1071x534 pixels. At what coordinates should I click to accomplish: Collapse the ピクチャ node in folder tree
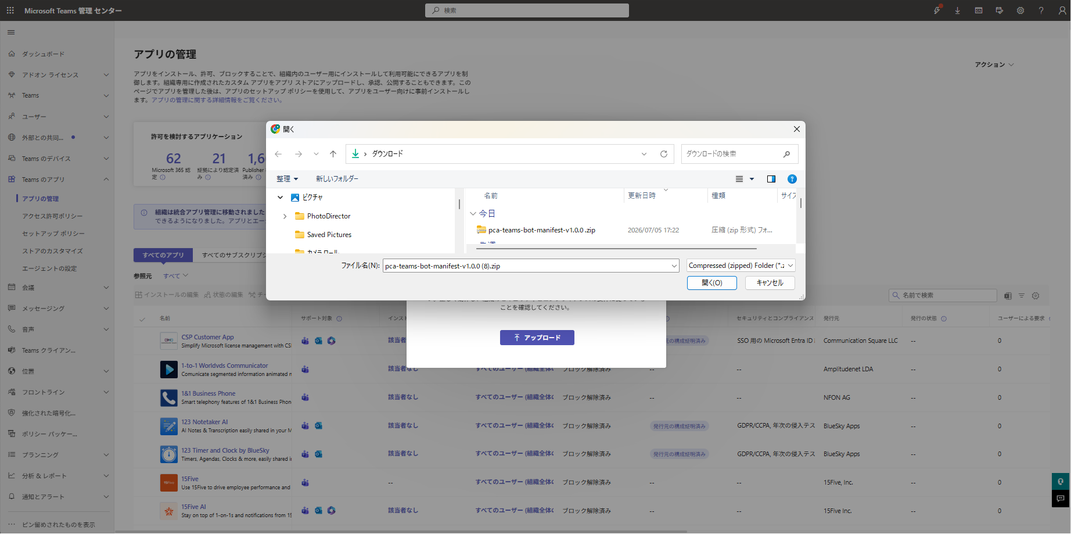(x=280, y=198)
